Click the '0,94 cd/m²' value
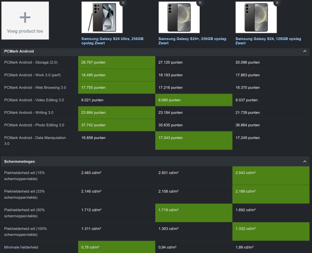 (167, 247)
